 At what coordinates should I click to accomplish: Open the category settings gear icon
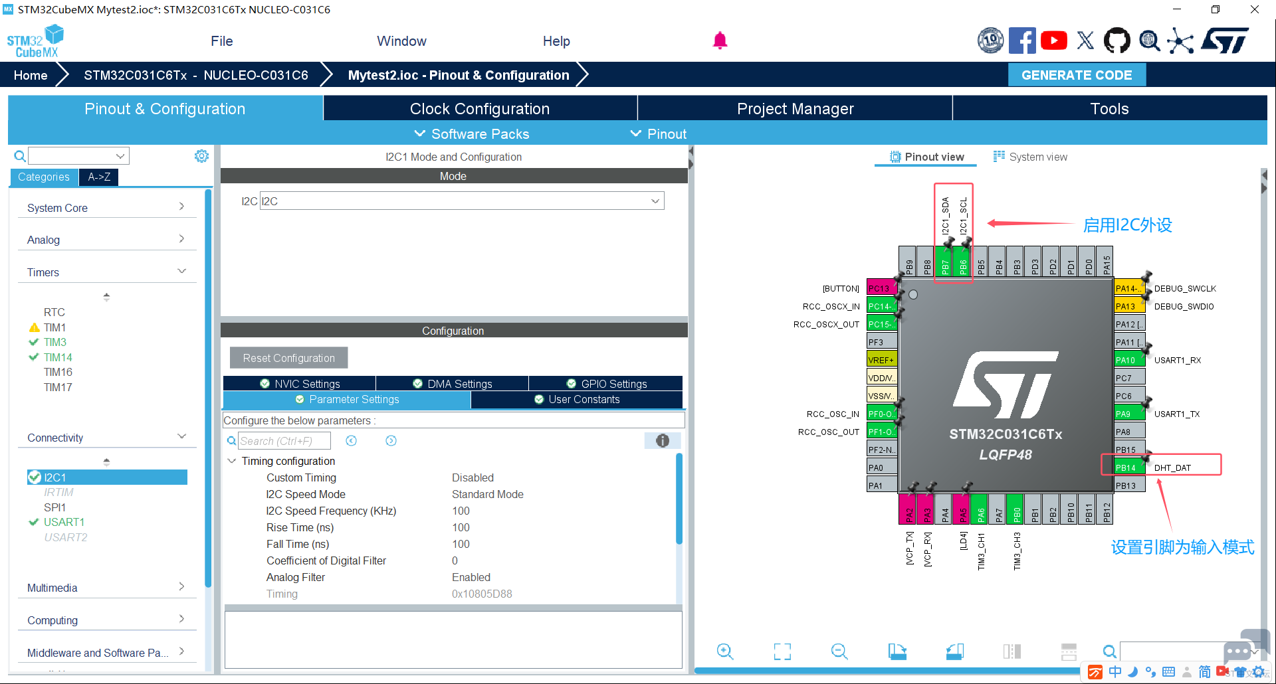(201, 156)
